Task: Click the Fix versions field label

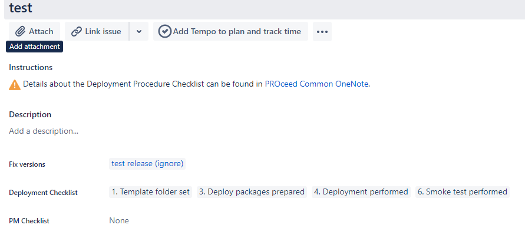Action: 27,164
